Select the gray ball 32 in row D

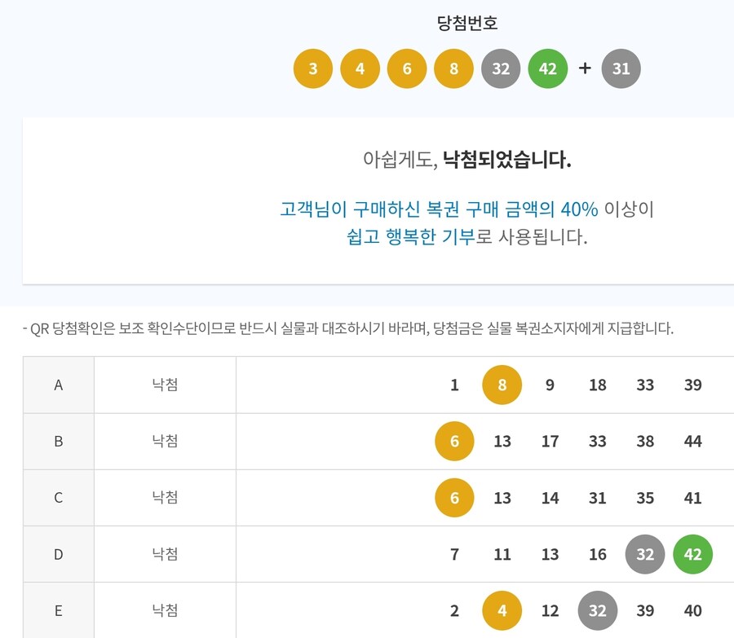645,554
